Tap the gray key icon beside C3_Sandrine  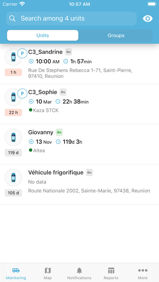69,52
